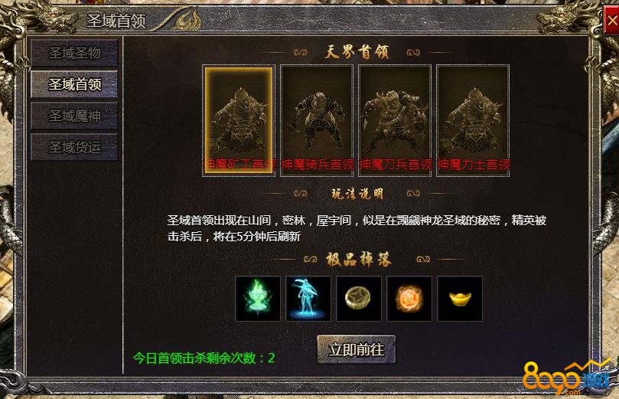The width and height of the screenshot is (619, 399).
Task: Open the 圣域魔神 tab
Action: (74, 116)
